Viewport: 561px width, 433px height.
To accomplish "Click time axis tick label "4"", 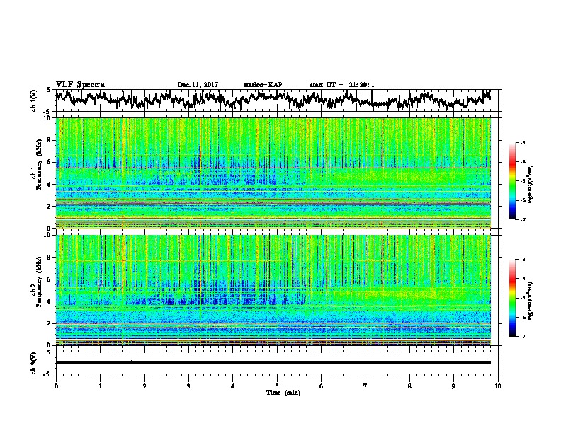I will [233, 386].
